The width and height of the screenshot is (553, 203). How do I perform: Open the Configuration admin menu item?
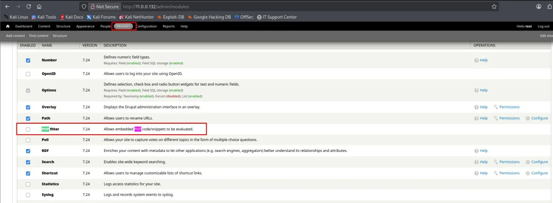pyautogui.click(x=146, y=26)
